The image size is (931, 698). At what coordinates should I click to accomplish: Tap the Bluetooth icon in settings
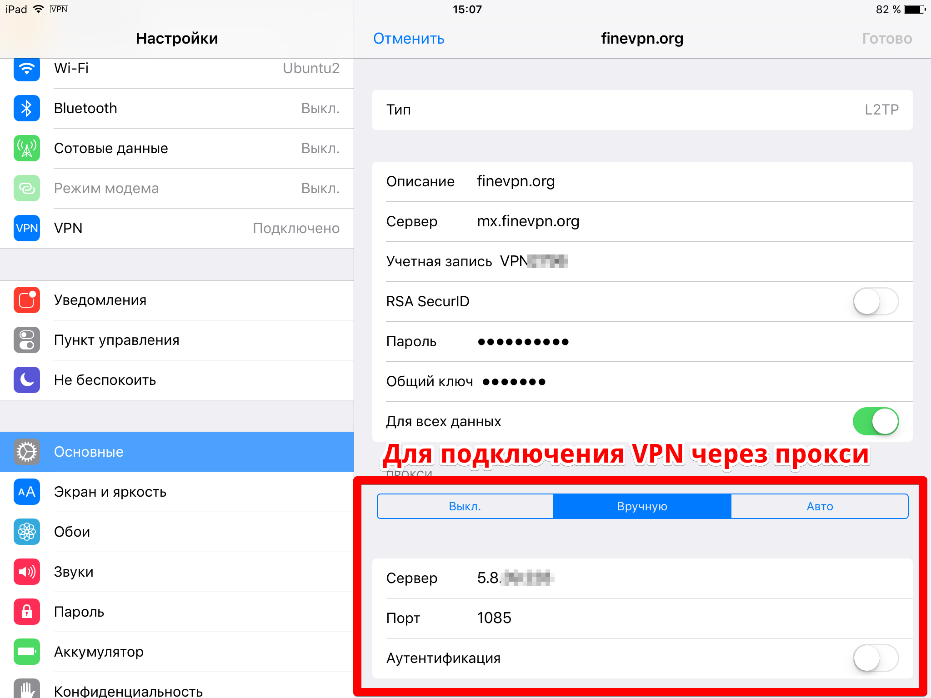[27, 109]
